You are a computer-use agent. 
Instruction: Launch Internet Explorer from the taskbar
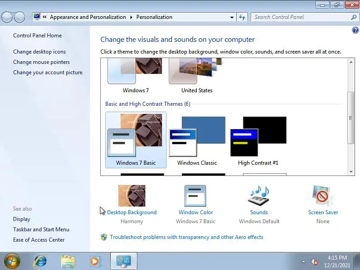click(x=40, y=261)
